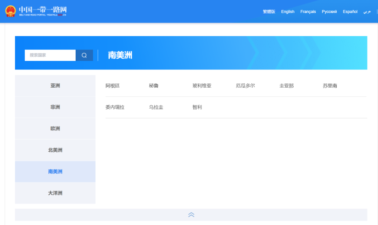The width and height of the screenshot is (378, 225).
Task: Switch site language to English
Action: coord(287,11)
